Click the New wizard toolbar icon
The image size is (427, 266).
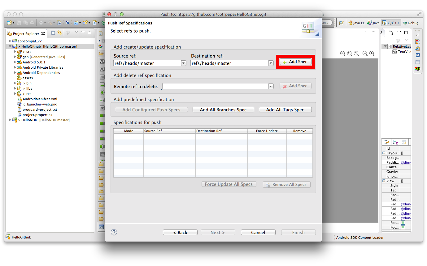point(9,23)
